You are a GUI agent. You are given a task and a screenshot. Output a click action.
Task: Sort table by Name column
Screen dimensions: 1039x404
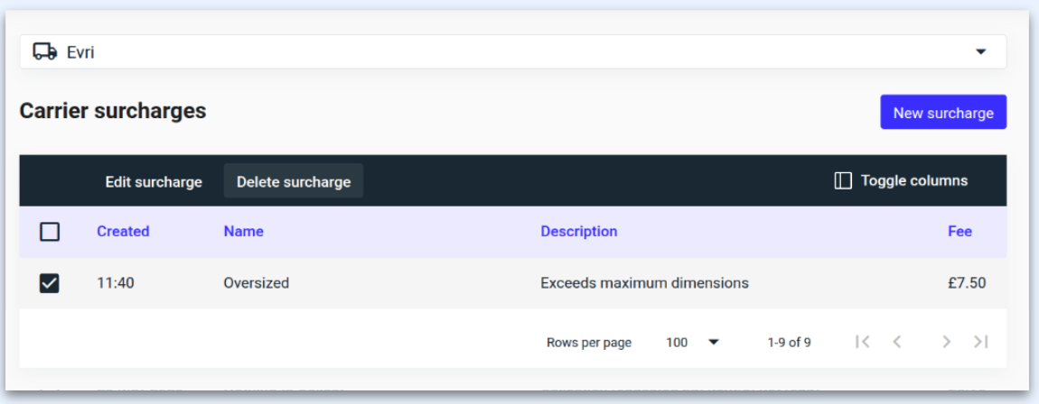(243, 232)
